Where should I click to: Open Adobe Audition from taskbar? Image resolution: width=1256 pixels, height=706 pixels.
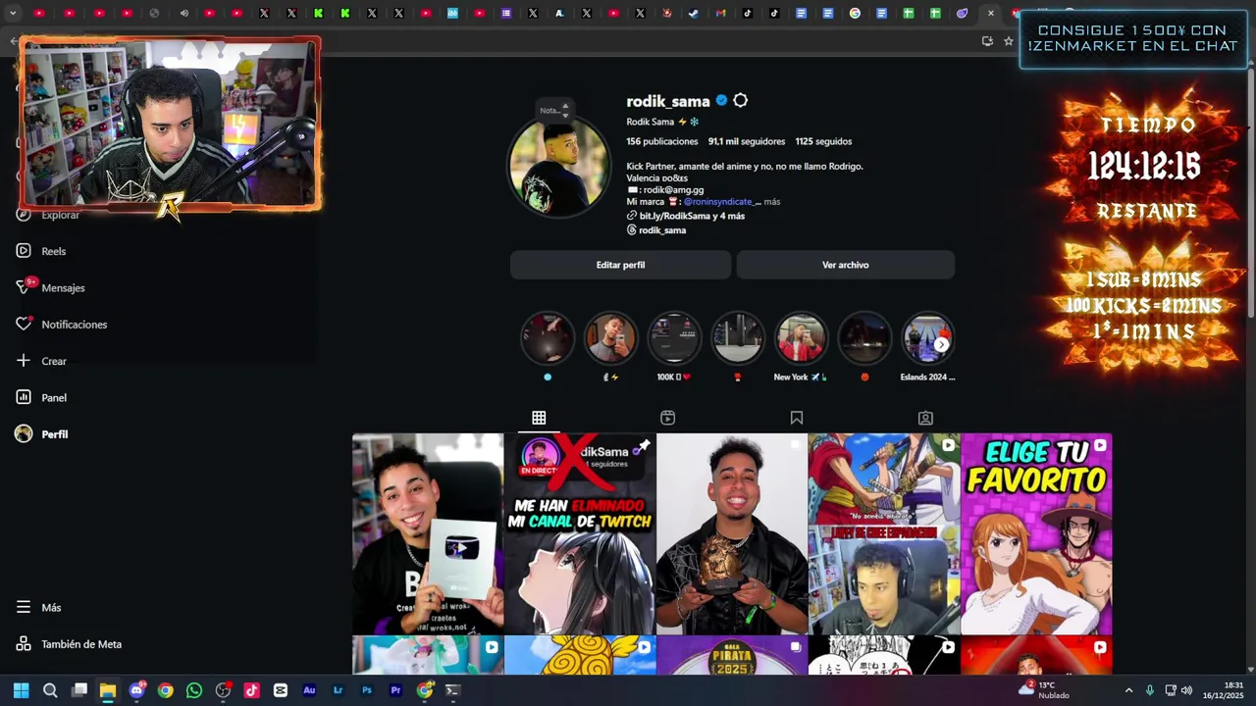pos(309,690)
